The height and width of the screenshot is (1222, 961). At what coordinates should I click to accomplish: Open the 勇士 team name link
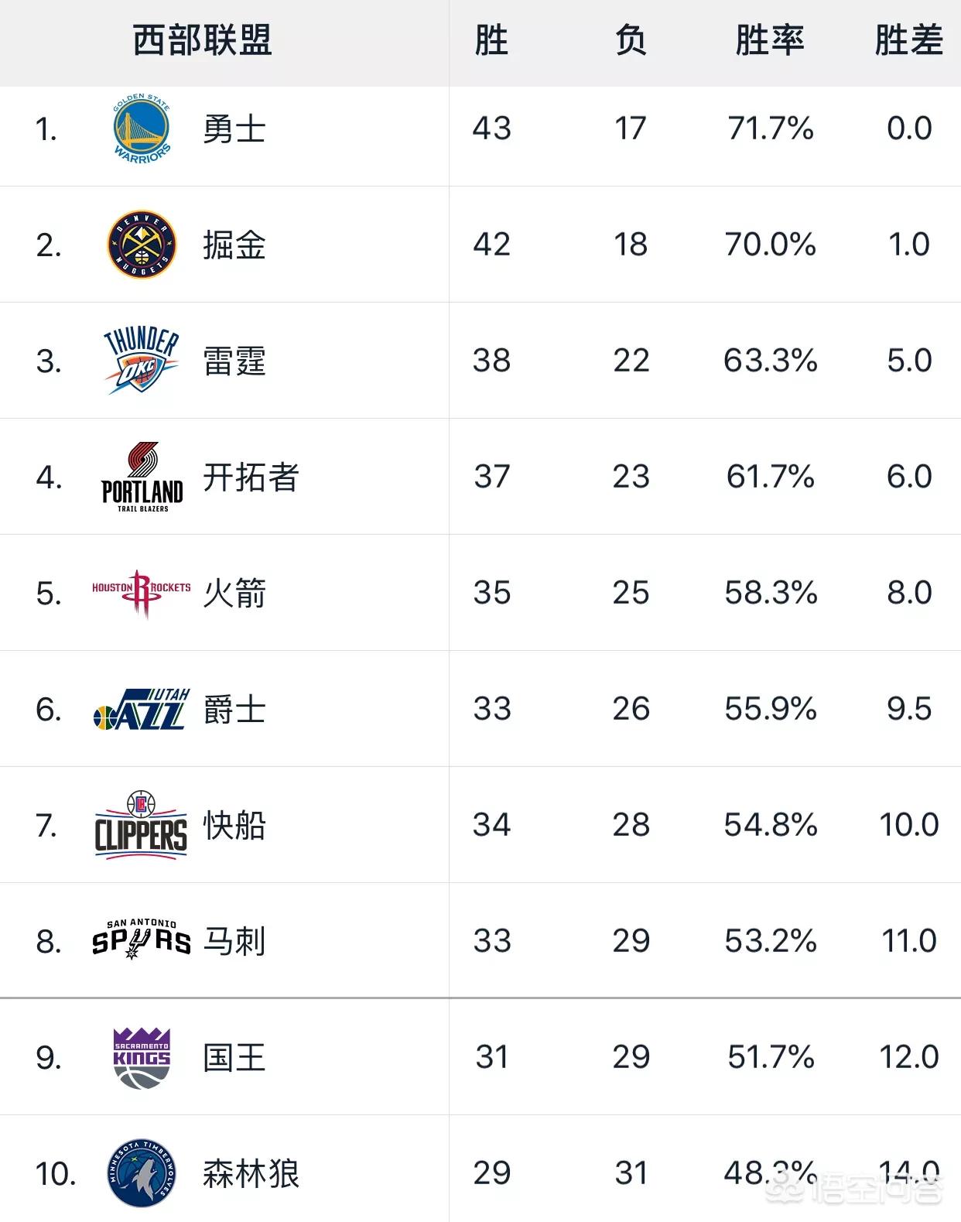pyautogui.click(x=234, y=128)
